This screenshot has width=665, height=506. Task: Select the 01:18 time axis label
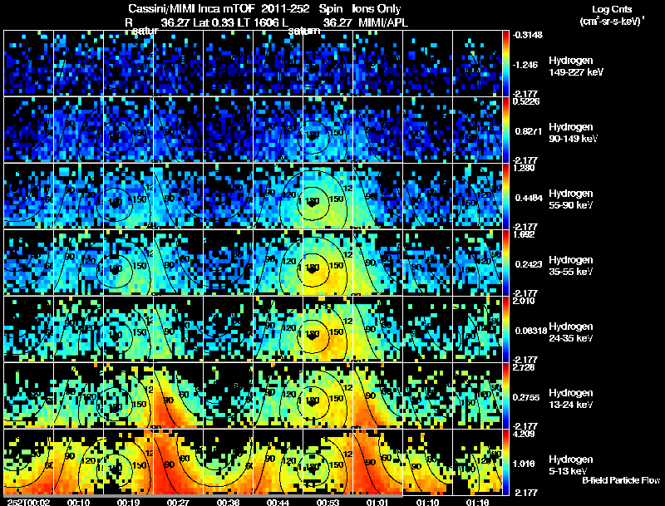pos(478,502)
